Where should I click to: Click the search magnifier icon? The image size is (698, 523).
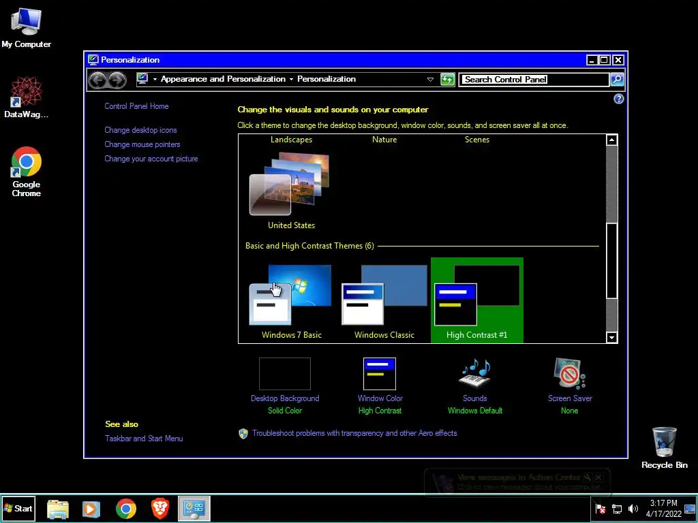[x=616, y=80]
